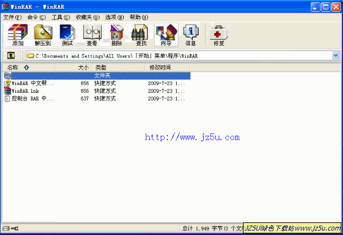Click the 文件夹 type cell of '..' row
343x235 pixels.
(x=102, y=76)
